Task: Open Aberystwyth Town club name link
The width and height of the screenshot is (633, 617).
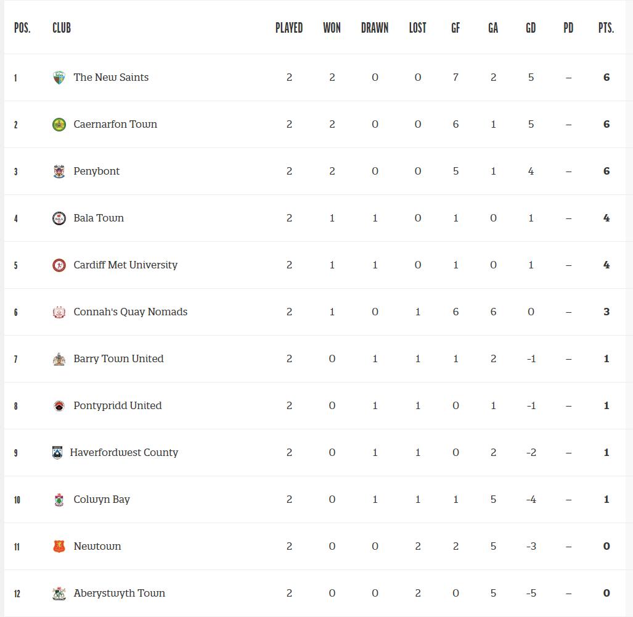Action: [x=119, y=593]
